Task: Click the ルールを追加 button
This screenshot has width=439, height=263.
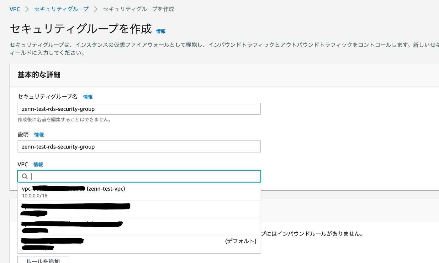Action: (43, 260)
